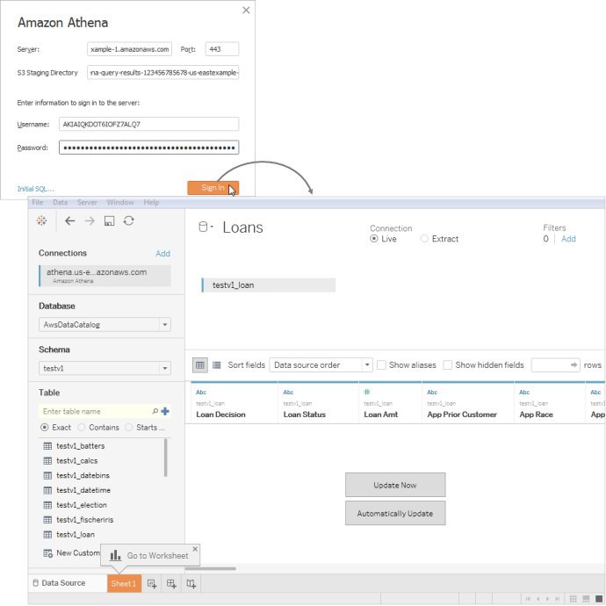Click the save icon in the toolbar

point(109,221)
